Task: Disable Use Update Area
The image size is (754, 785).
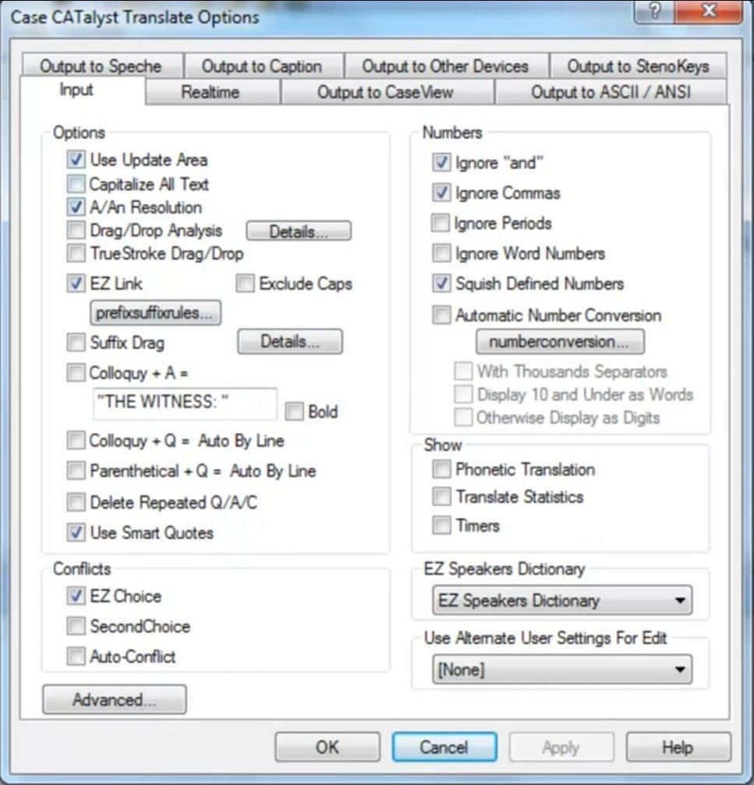Action: pyautogui.click(x=76, y=160)
